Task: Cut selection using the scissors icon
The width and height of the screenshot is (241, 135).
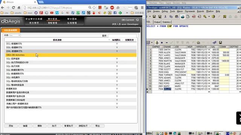Action: (165, 16)
